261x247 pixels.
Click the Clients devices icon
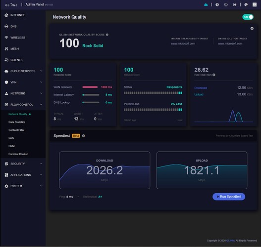[x=6, y=60]
